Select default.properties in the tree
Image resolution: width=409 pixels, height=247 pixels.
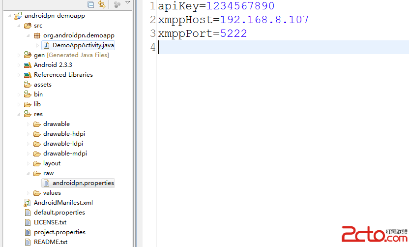59,213
